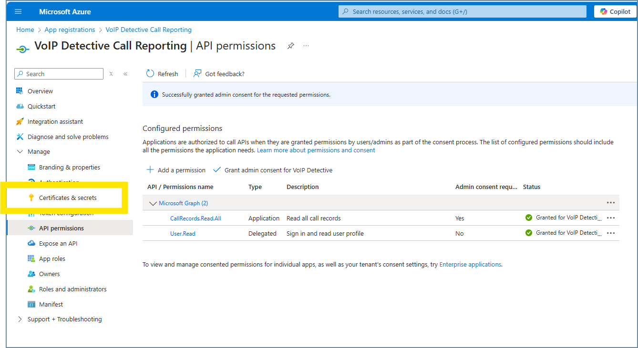Image resolution: width=638 pixels, height=348 pixels.
Task: Open the hamburger portal menu
Action: pyautogui.click(x=18, y=11)
